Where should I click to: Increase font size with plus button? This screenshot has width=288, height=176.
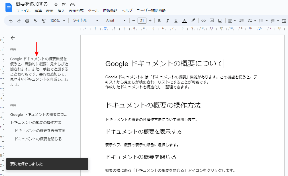tap(150, 21)
